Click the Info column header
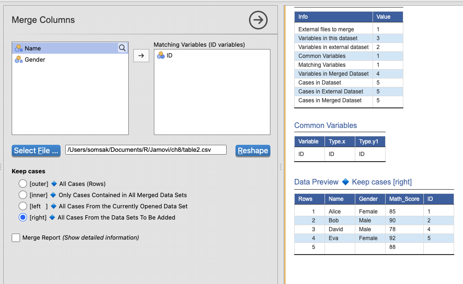 click(x=333, y=17)
